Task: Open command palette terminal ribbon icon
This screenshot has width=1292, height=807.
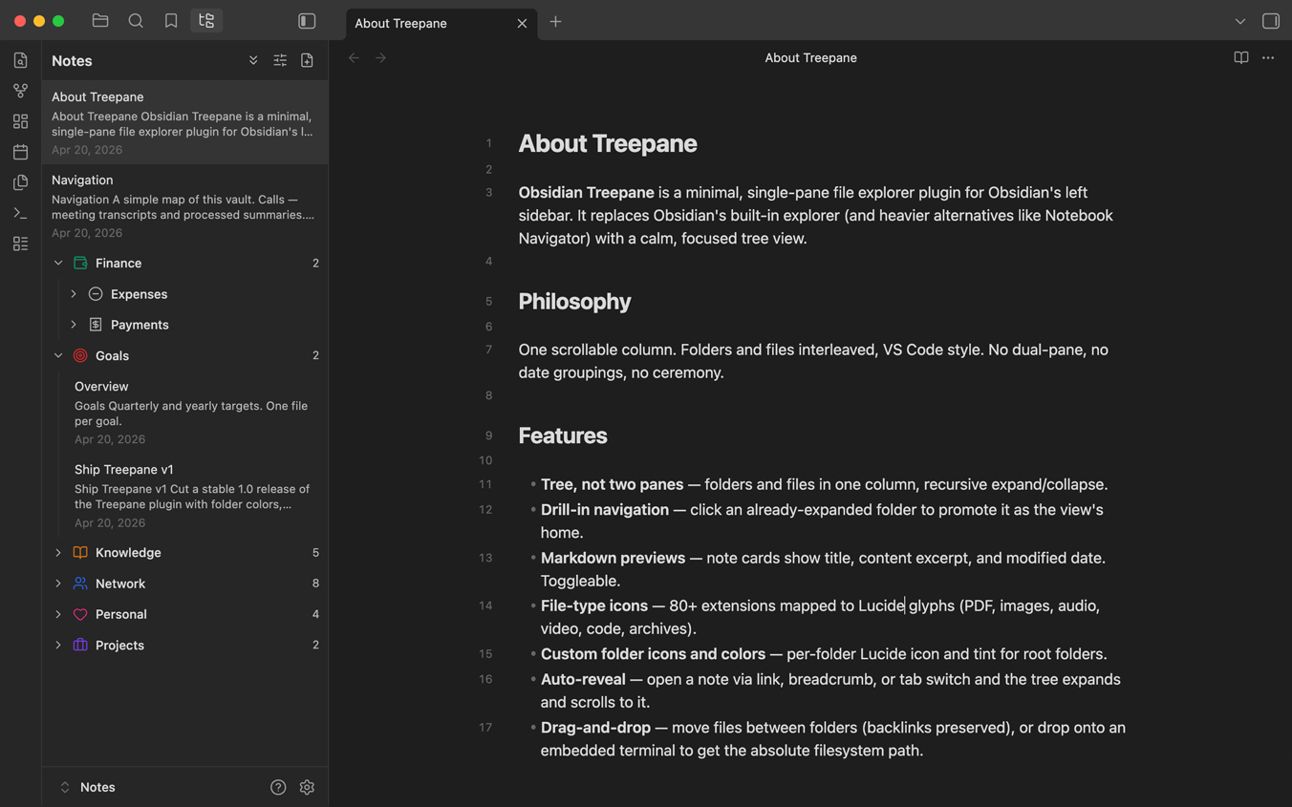Action: [x=20, y=213]
